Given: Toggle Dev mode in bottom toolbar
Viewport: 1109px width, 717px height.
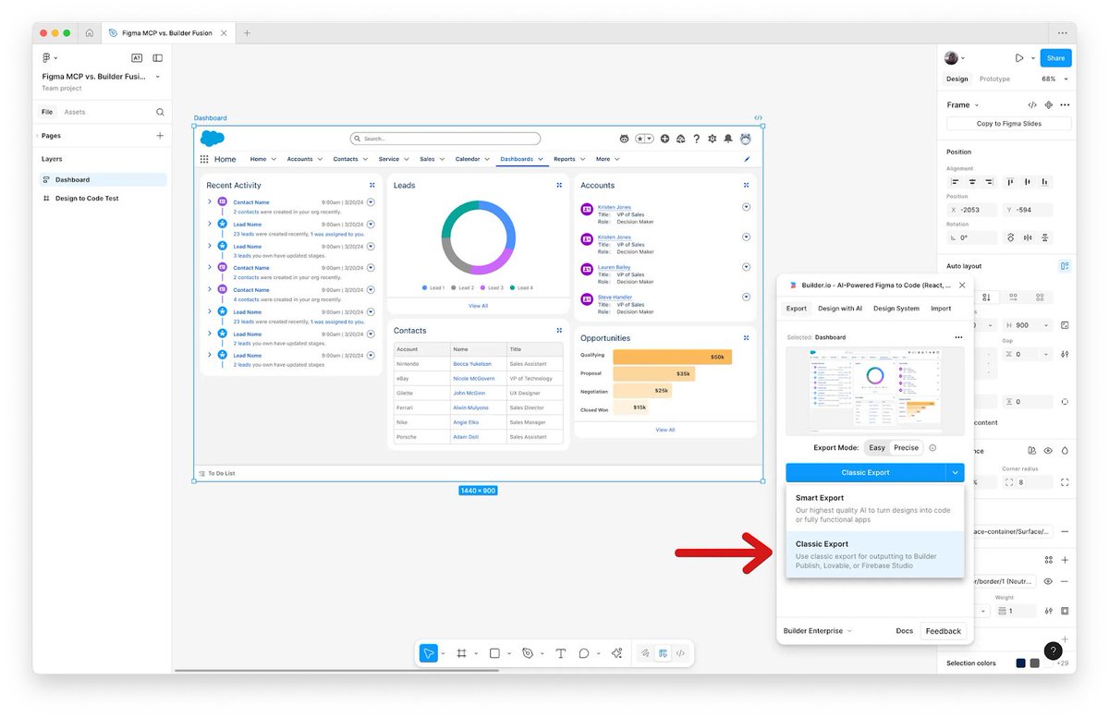Looking at the screenshot, I should tap(680, 653).
